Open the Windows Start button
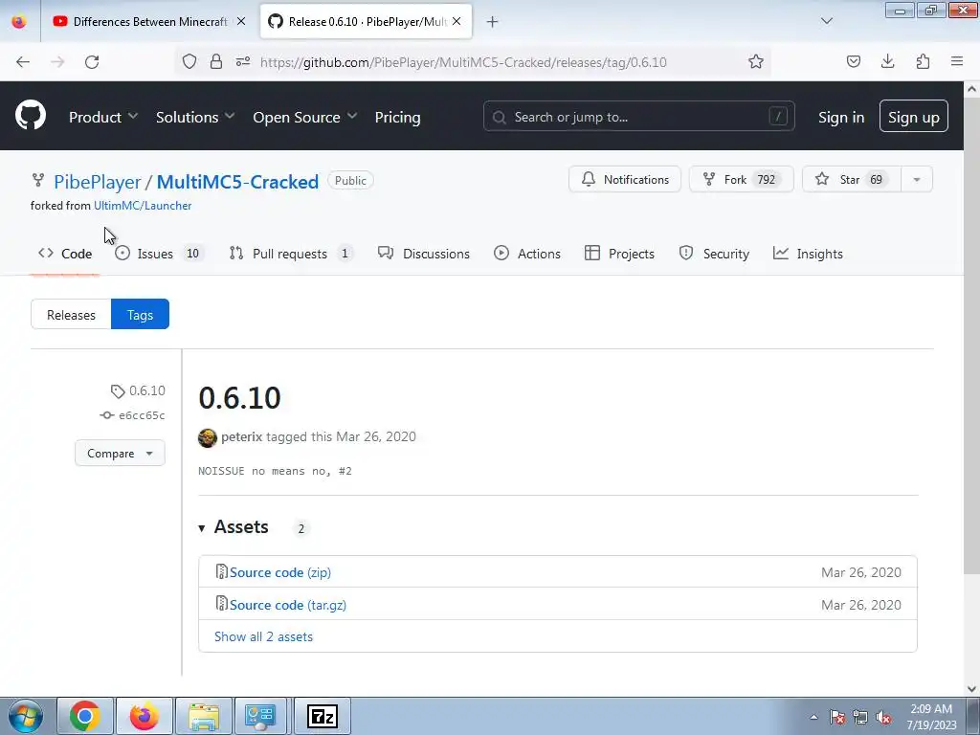 click(25, 716)
